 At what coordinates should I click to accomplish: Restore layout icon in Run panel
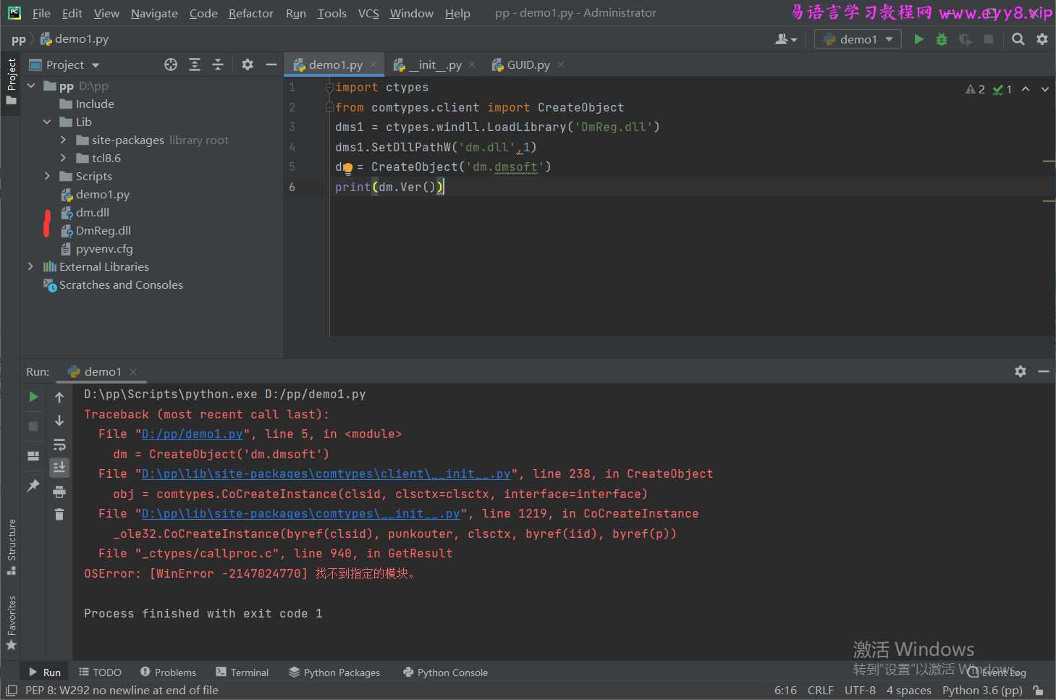click(33, 456)
